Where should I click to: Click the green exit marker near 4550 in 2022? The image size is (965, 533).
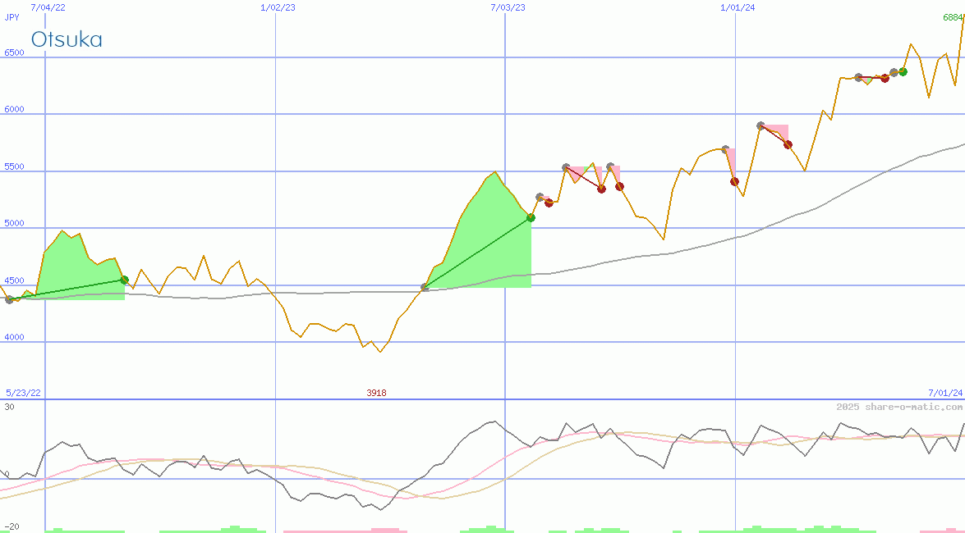pyautogui.click(x=124, y=280)
